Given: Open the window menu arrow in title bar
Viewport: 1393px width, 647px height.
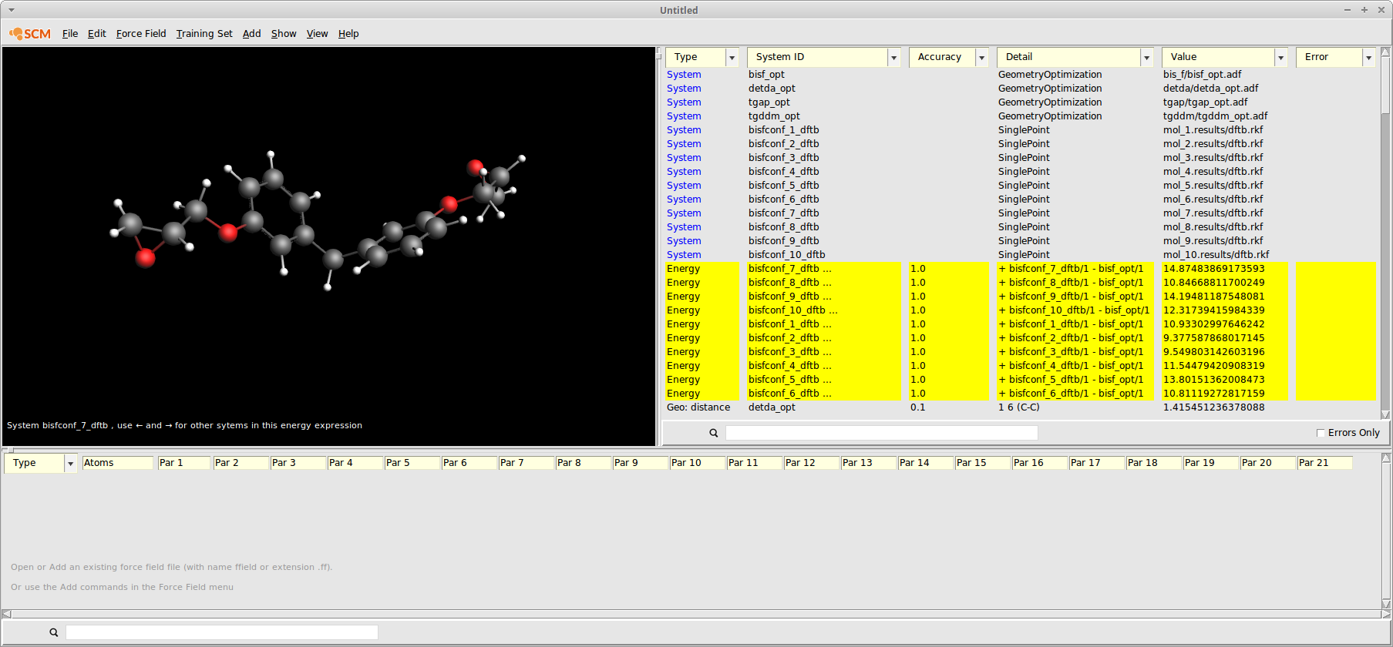Looking at the screenshot, I should pyautogui.click(x=11, y=10).
